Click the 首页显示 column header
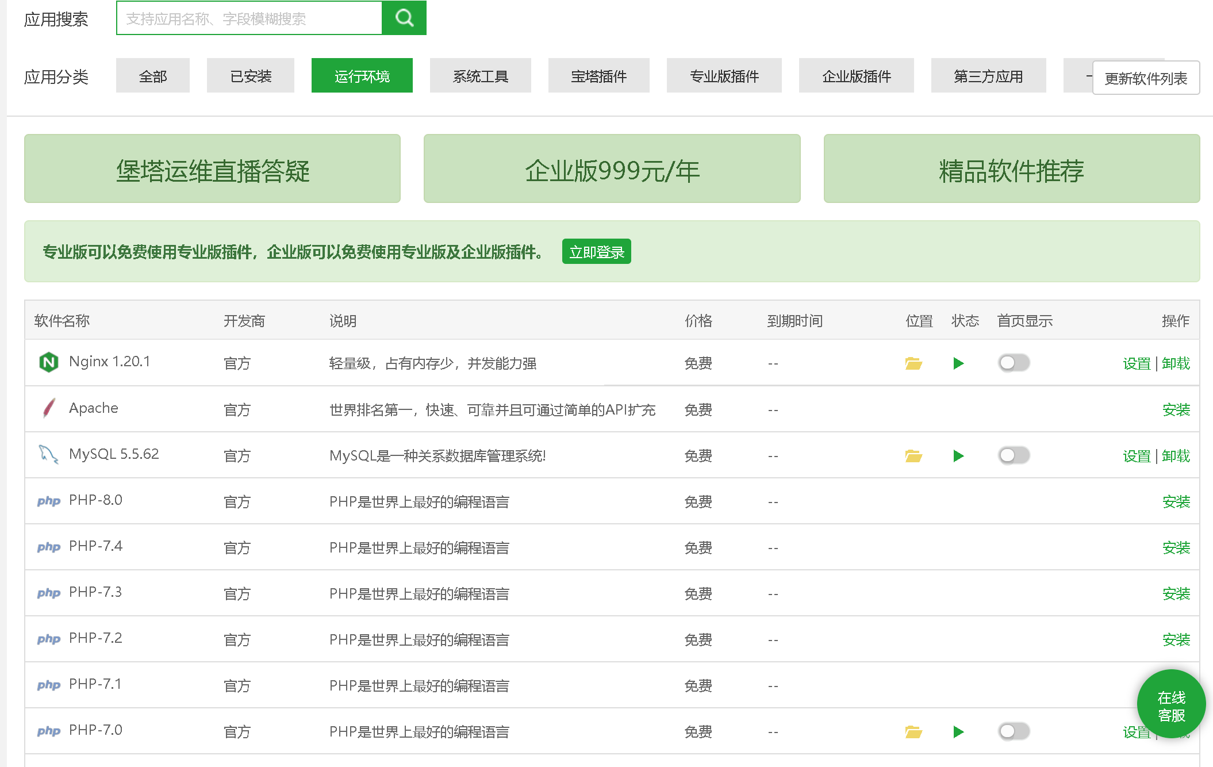The height and width of the screenshot is (767, 1213). (x=1024, y=321)
